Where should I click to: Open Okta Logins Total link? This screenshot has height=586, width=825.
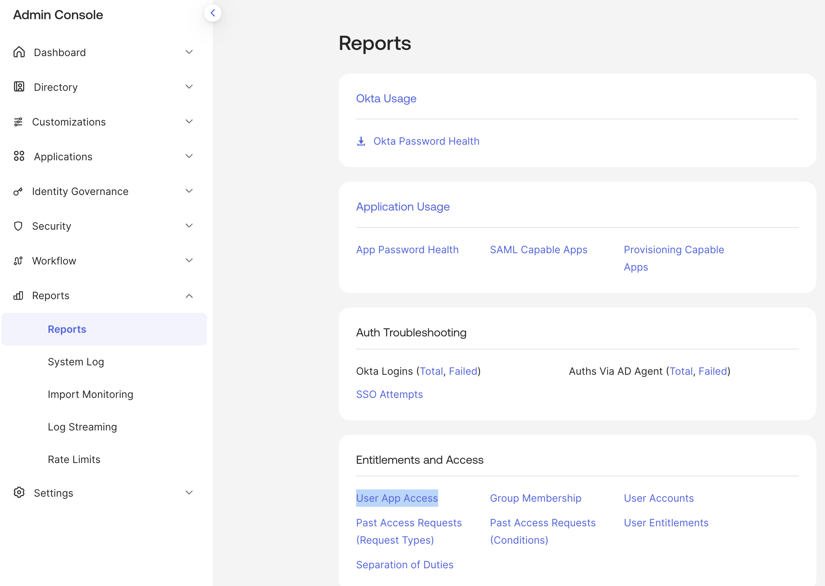coord(431,371)
